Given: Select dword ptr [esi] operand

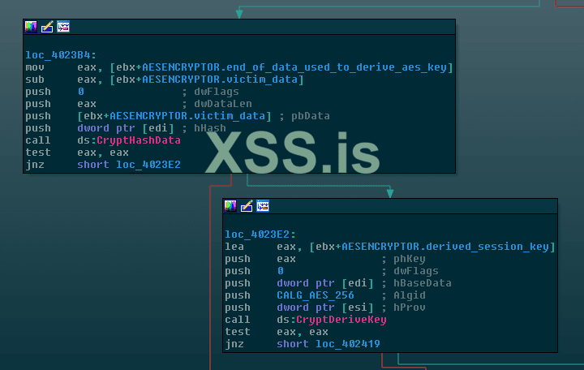Looking at the screenshot, I should click(x=324, y=307).
